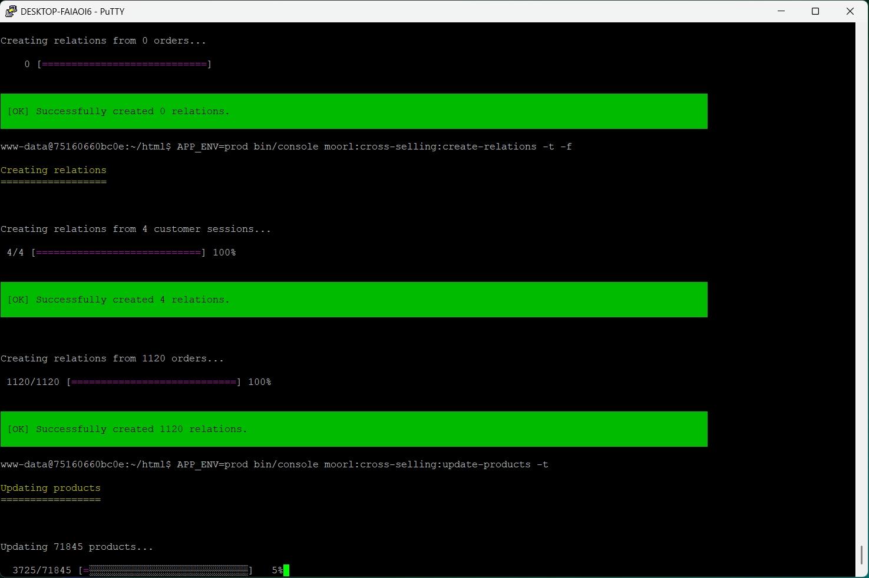Maximize the PuTTY window

click(815, 11)
